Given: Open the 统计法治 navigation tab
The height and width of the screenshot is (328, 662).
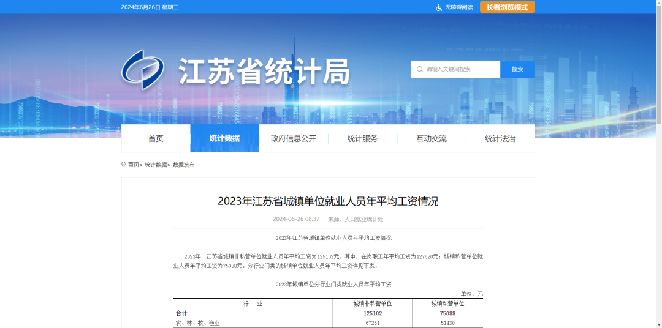Looking at the screenshot, I should pyautogui.click(x=500, y=138).
